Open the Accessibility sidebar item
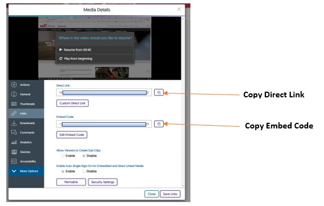324x206 pixels. coord(26,161)
